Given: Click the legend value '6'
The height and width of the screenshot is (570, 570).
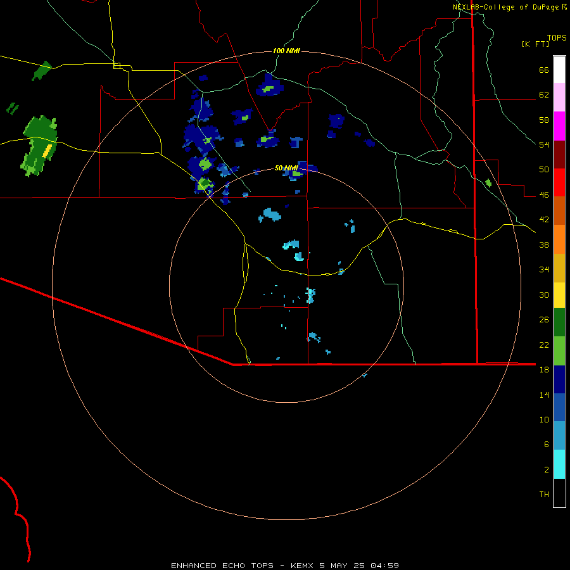Looking at the screenshot, I should [546, 445].
